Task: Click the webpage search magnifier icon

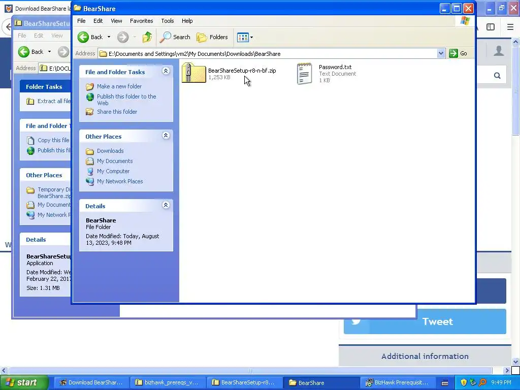Action: click(497, 76)
